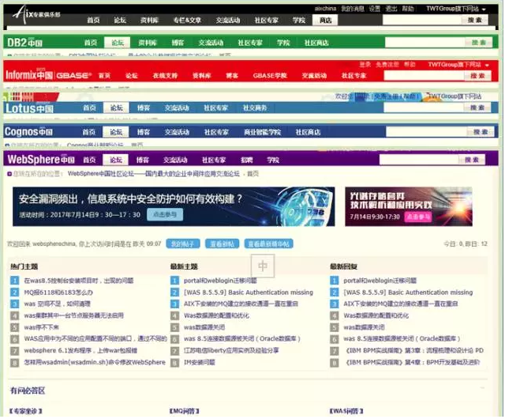
Task: Click 退出 in AIX top links
Action: tap(391, 9)
